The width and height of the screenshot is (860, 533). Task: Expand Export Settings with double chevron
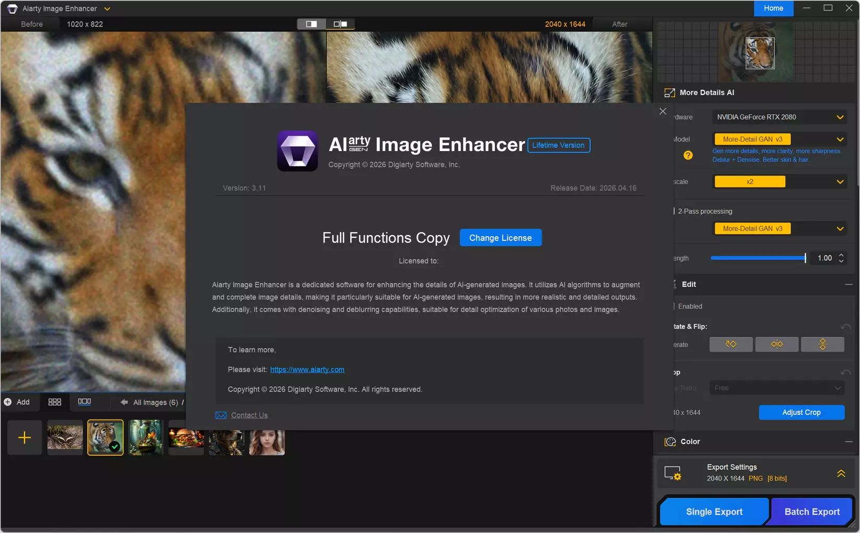(841, 473)
